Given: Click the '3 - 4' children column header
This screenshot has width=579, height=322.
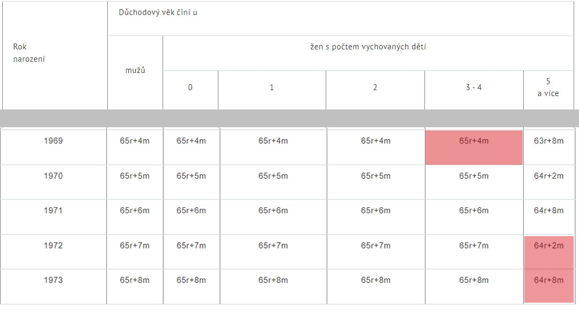Looking at the screenshot, I should pyautogui.click(x=474, y=90).
